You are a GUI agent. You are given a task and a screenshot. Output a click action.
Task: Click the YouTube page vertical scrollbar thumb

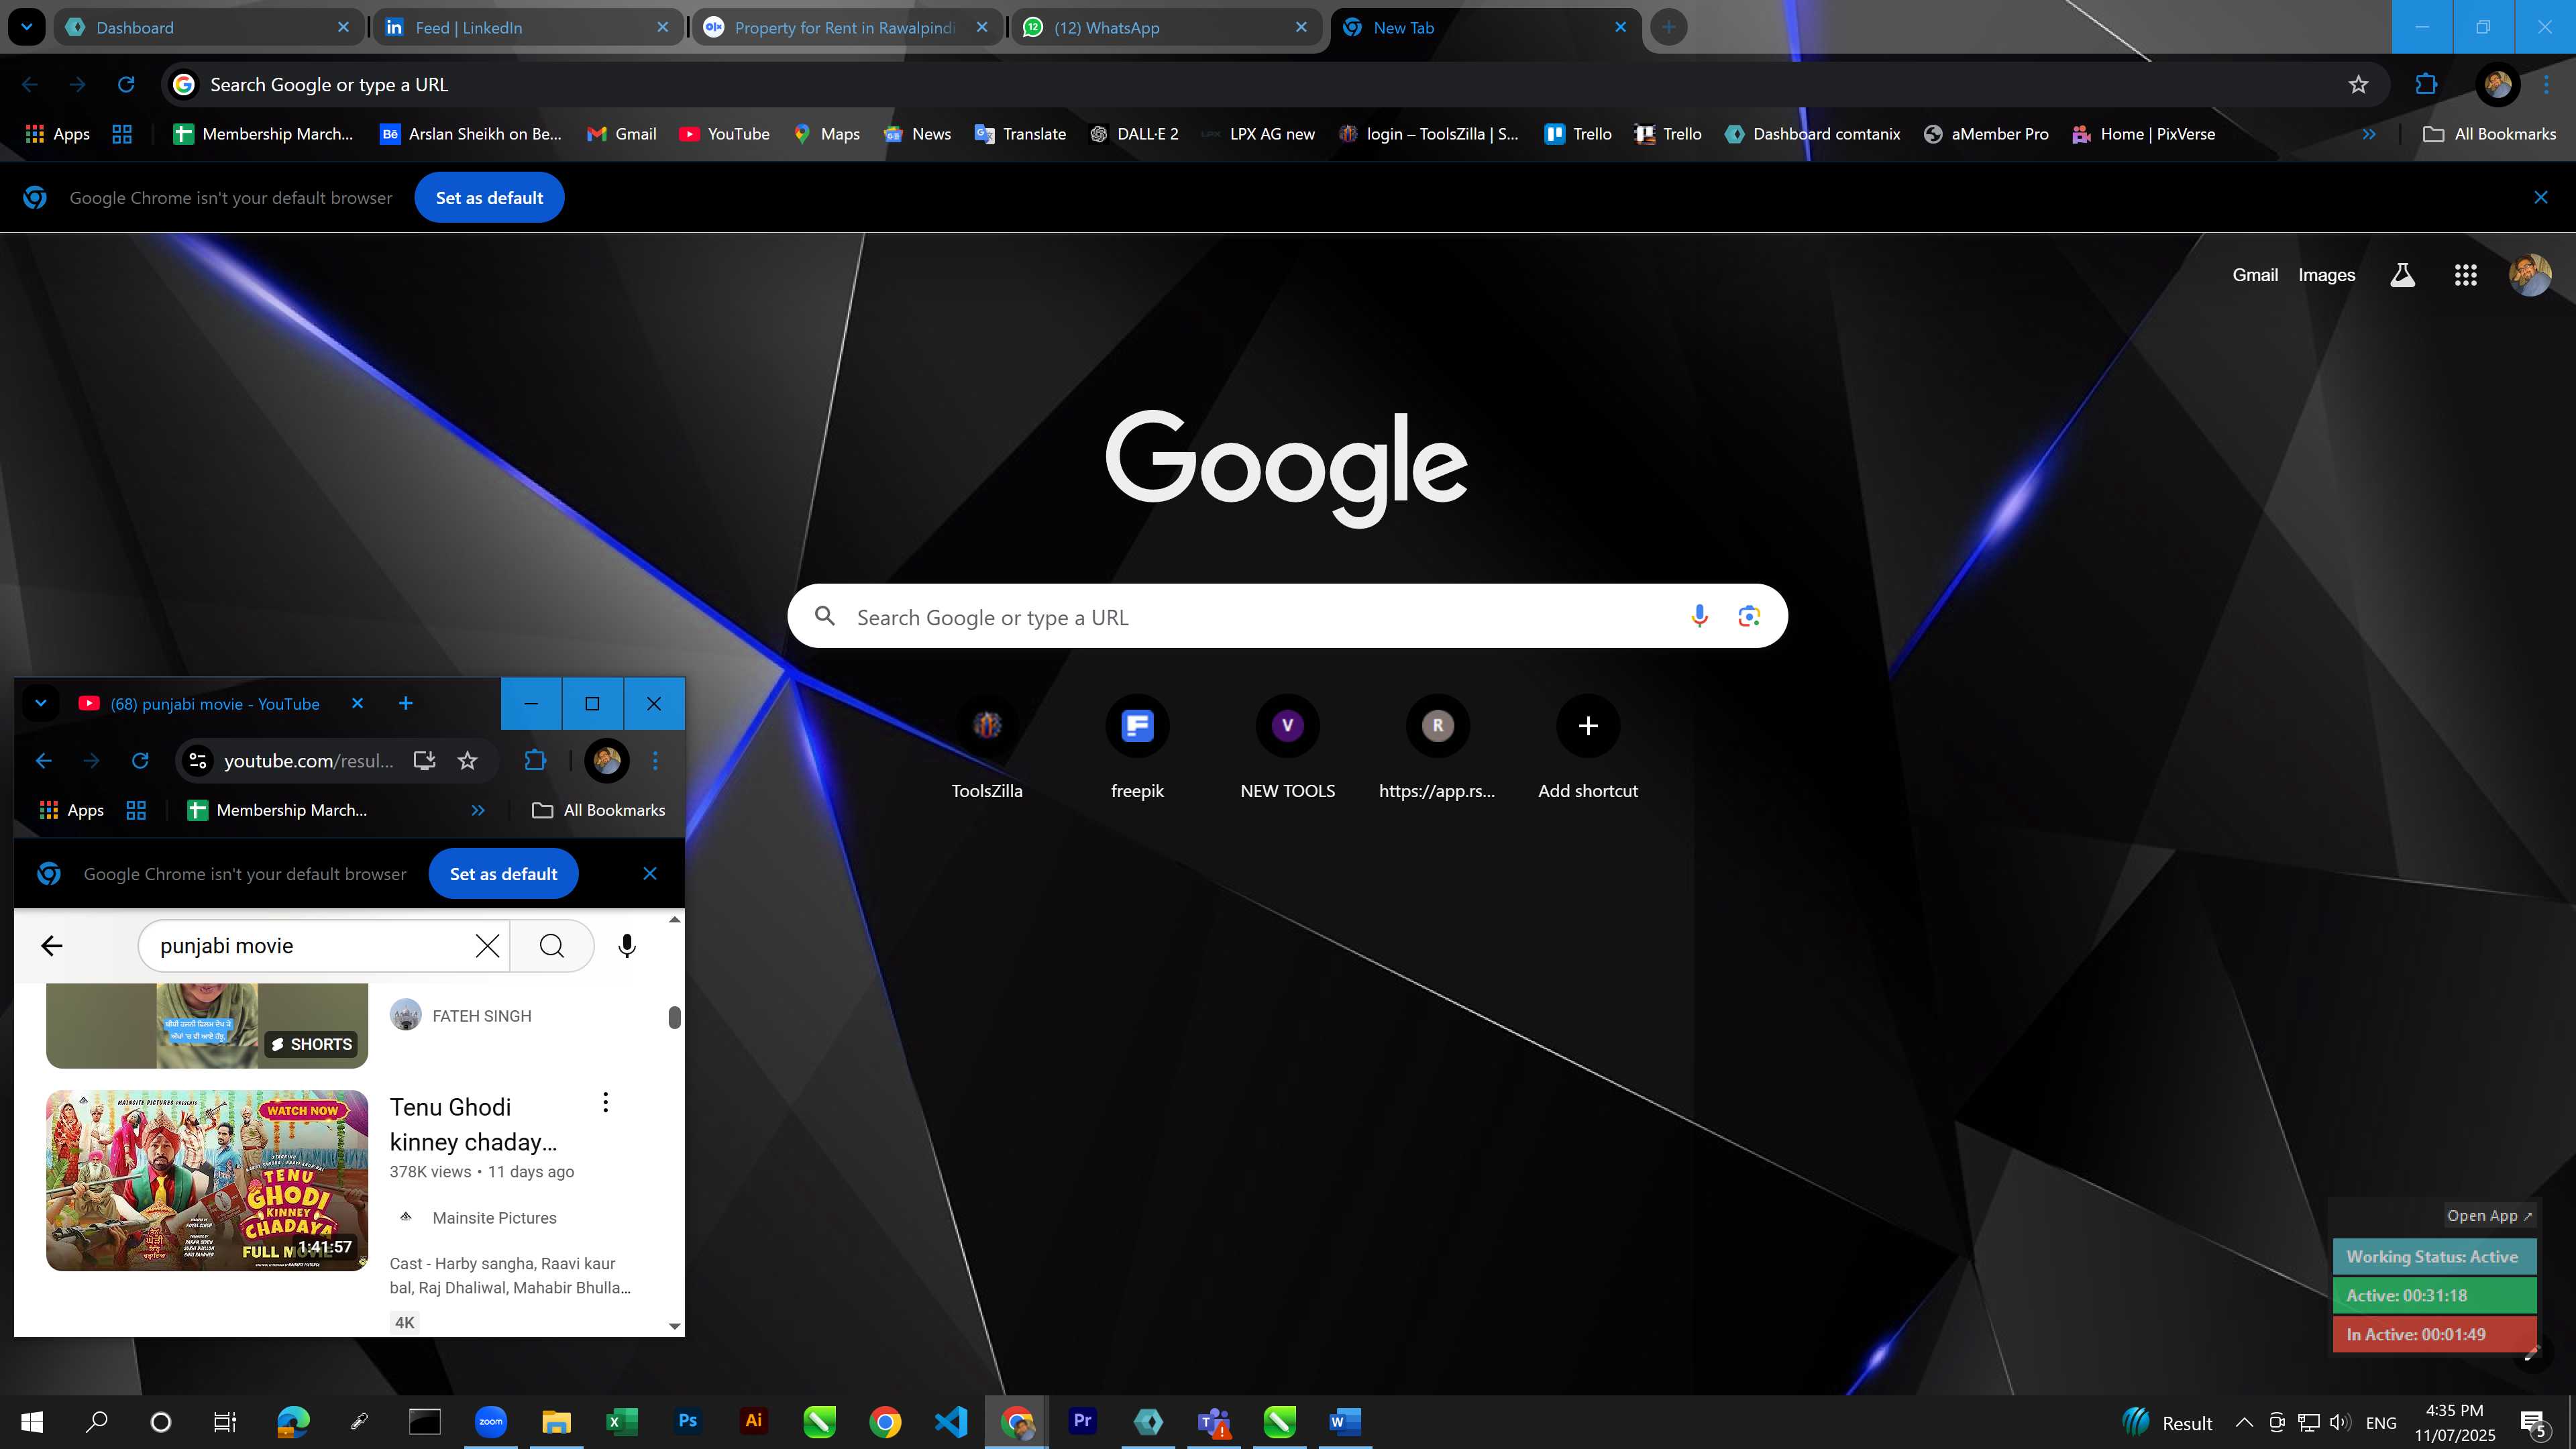pos(675,1017)
